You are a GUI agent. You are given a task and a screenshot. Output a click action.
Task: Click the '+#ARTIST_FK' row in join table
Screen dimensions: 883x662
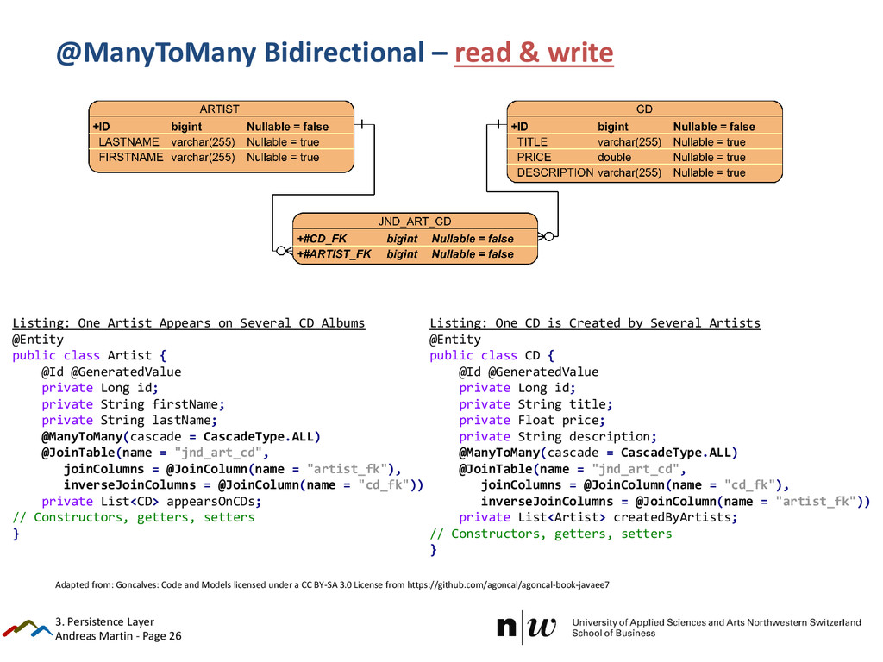(415, 254)
